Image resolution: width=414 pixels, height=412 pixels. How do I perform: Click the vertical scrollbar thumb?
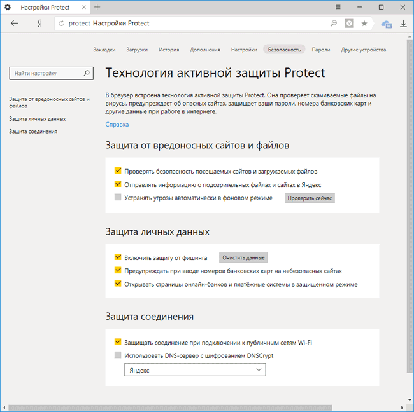(410, 205)
